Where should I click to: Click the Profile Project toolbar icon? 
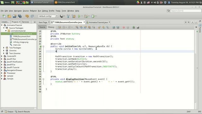pyautogui.click(x=93, y=16)
